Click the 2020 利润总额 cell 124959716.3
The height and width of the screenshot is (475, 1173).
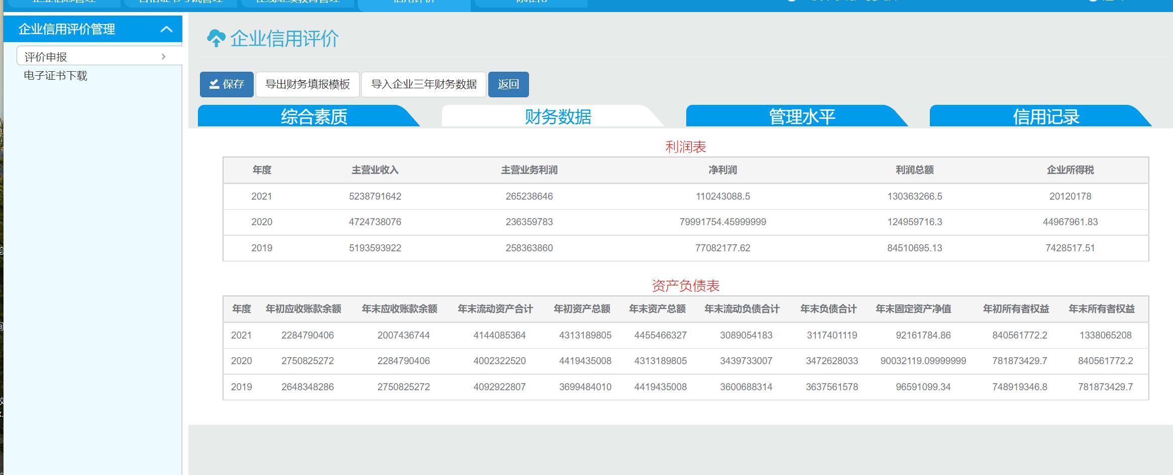914,222
